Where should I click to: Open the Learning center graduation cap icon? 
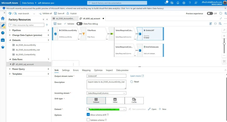(3, 47)
